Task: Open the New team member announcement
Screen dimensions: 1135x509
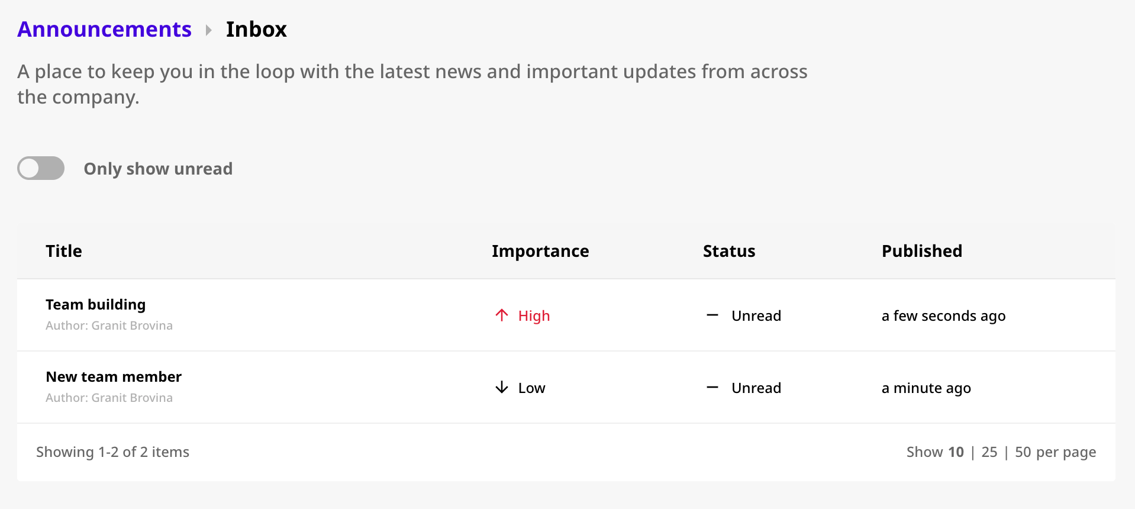Action: (x=114, y=376)
